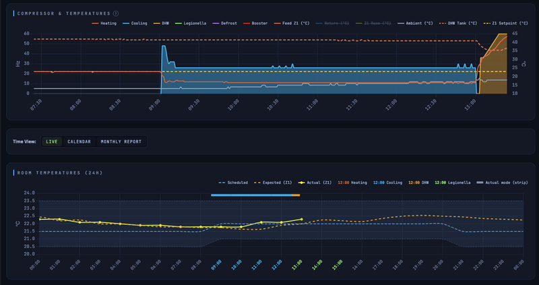Image resolution: width=539 pixels, height=285 pixels.
Task: Toggle the Cooling series in the compressor legend
Action: (135, 24)
